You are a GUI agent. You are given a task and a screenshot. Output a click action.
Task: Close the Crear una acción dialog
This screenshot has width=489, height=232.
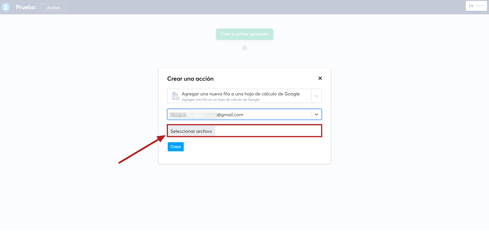tap(320, 78)
